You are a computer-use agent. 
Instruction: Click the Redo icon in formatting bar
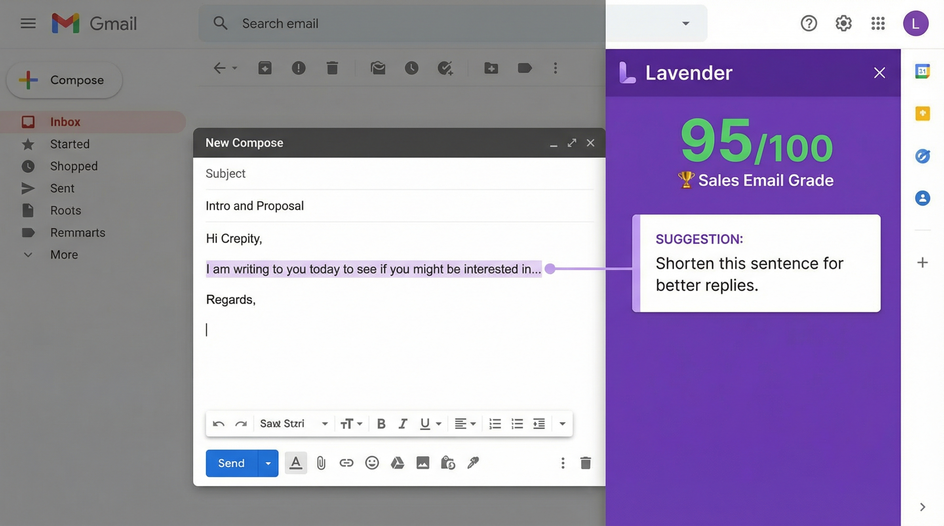tap(241, 424)
